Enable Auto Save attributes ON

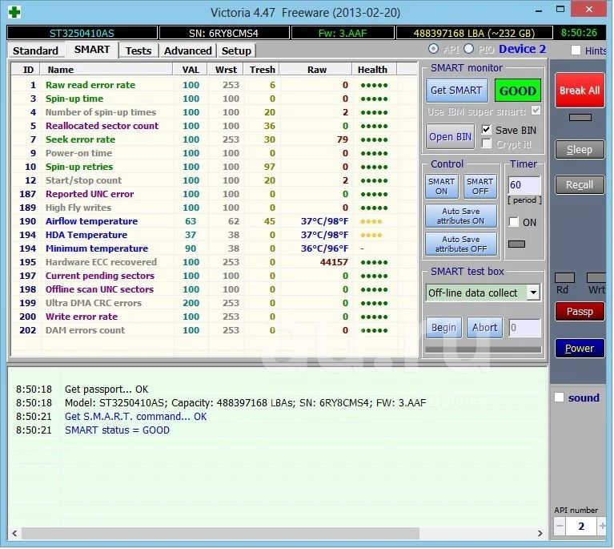(x=460, y=216)
